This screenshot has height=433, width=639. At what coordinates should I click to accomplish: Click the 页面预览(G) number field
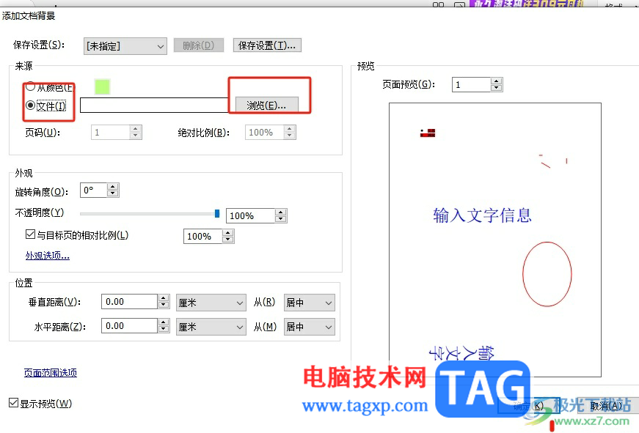click(471, 85)
